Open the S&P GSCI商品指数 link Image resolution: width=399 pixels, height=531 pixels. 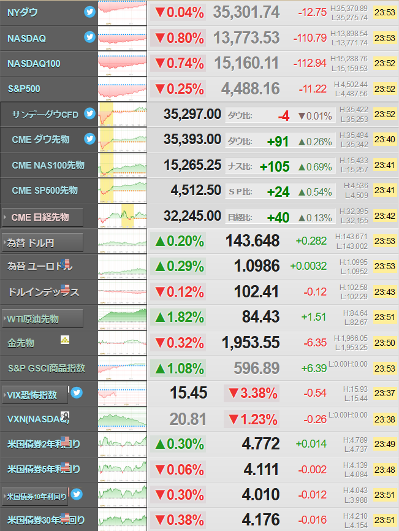[x=47, y=368]
